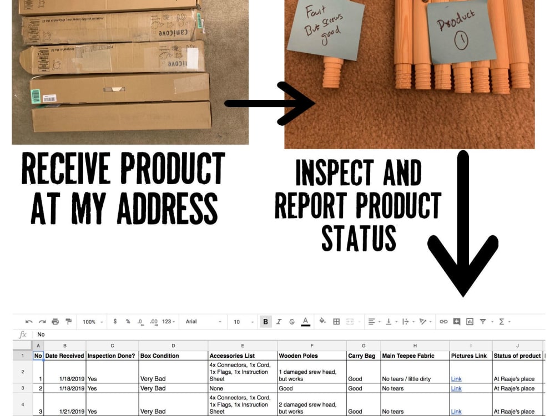Image resolution: width=555 pixels, height=416 pixels.
Task: Open the 123 number formats dropdown
Action: click(169, 322)
